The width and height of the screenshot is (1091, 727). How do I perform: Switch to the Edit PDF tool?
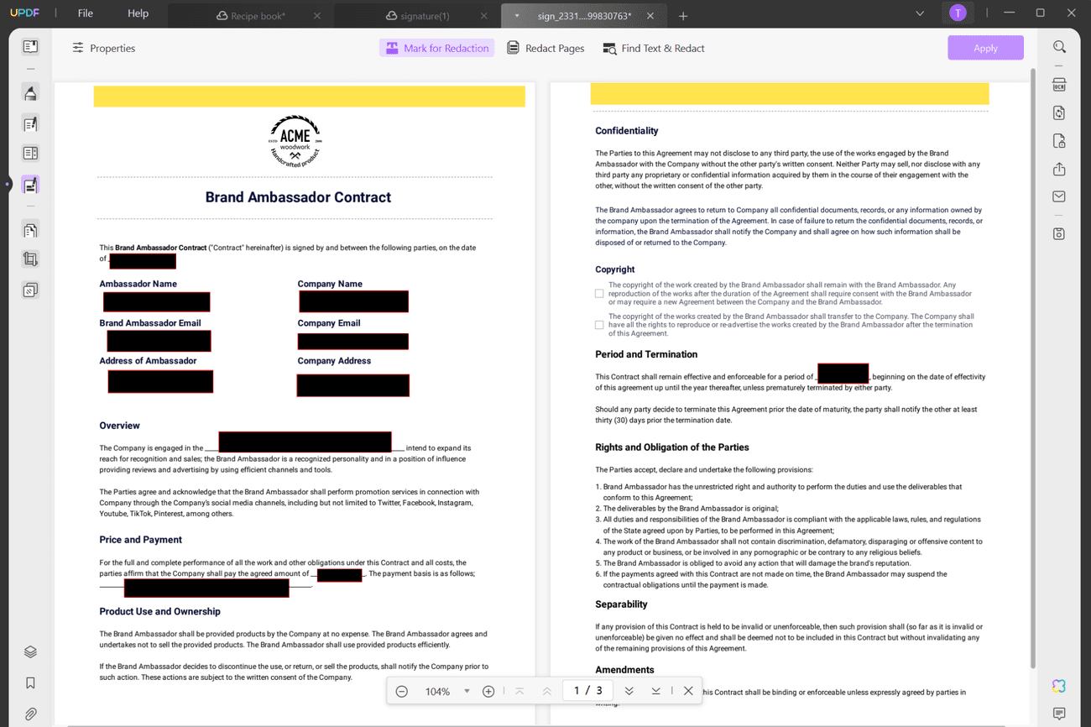[30, 123]
